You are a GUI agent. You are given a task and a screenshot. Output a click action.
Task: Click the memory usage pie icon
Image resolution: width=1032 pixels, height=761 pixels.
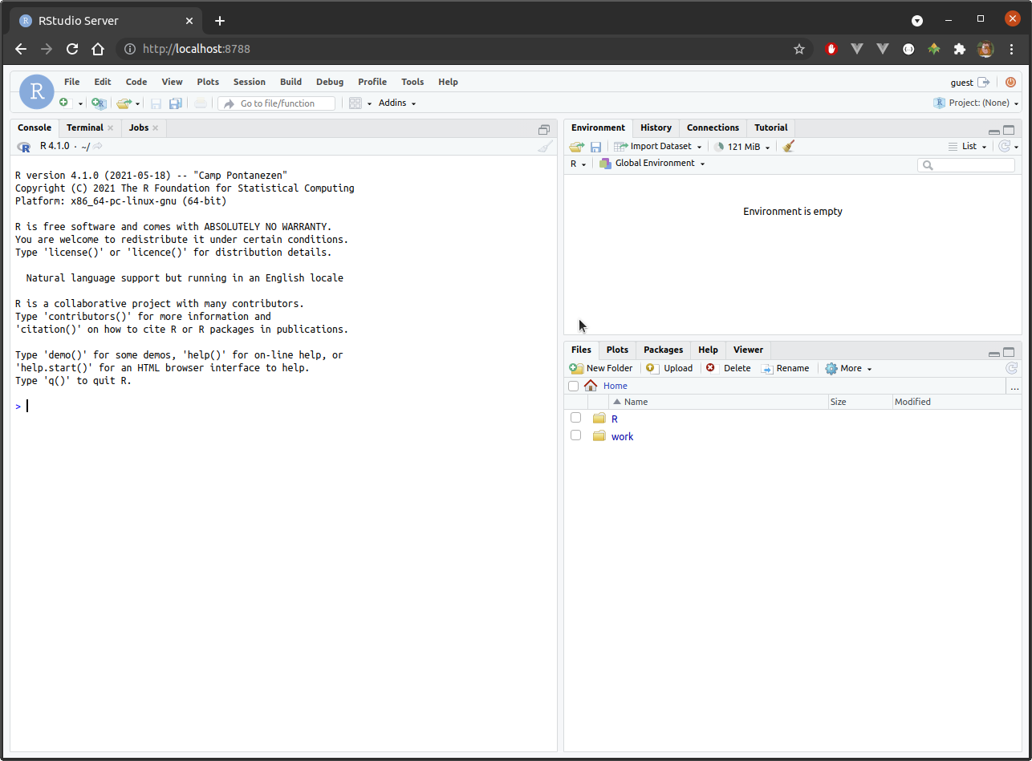point(719,146)
